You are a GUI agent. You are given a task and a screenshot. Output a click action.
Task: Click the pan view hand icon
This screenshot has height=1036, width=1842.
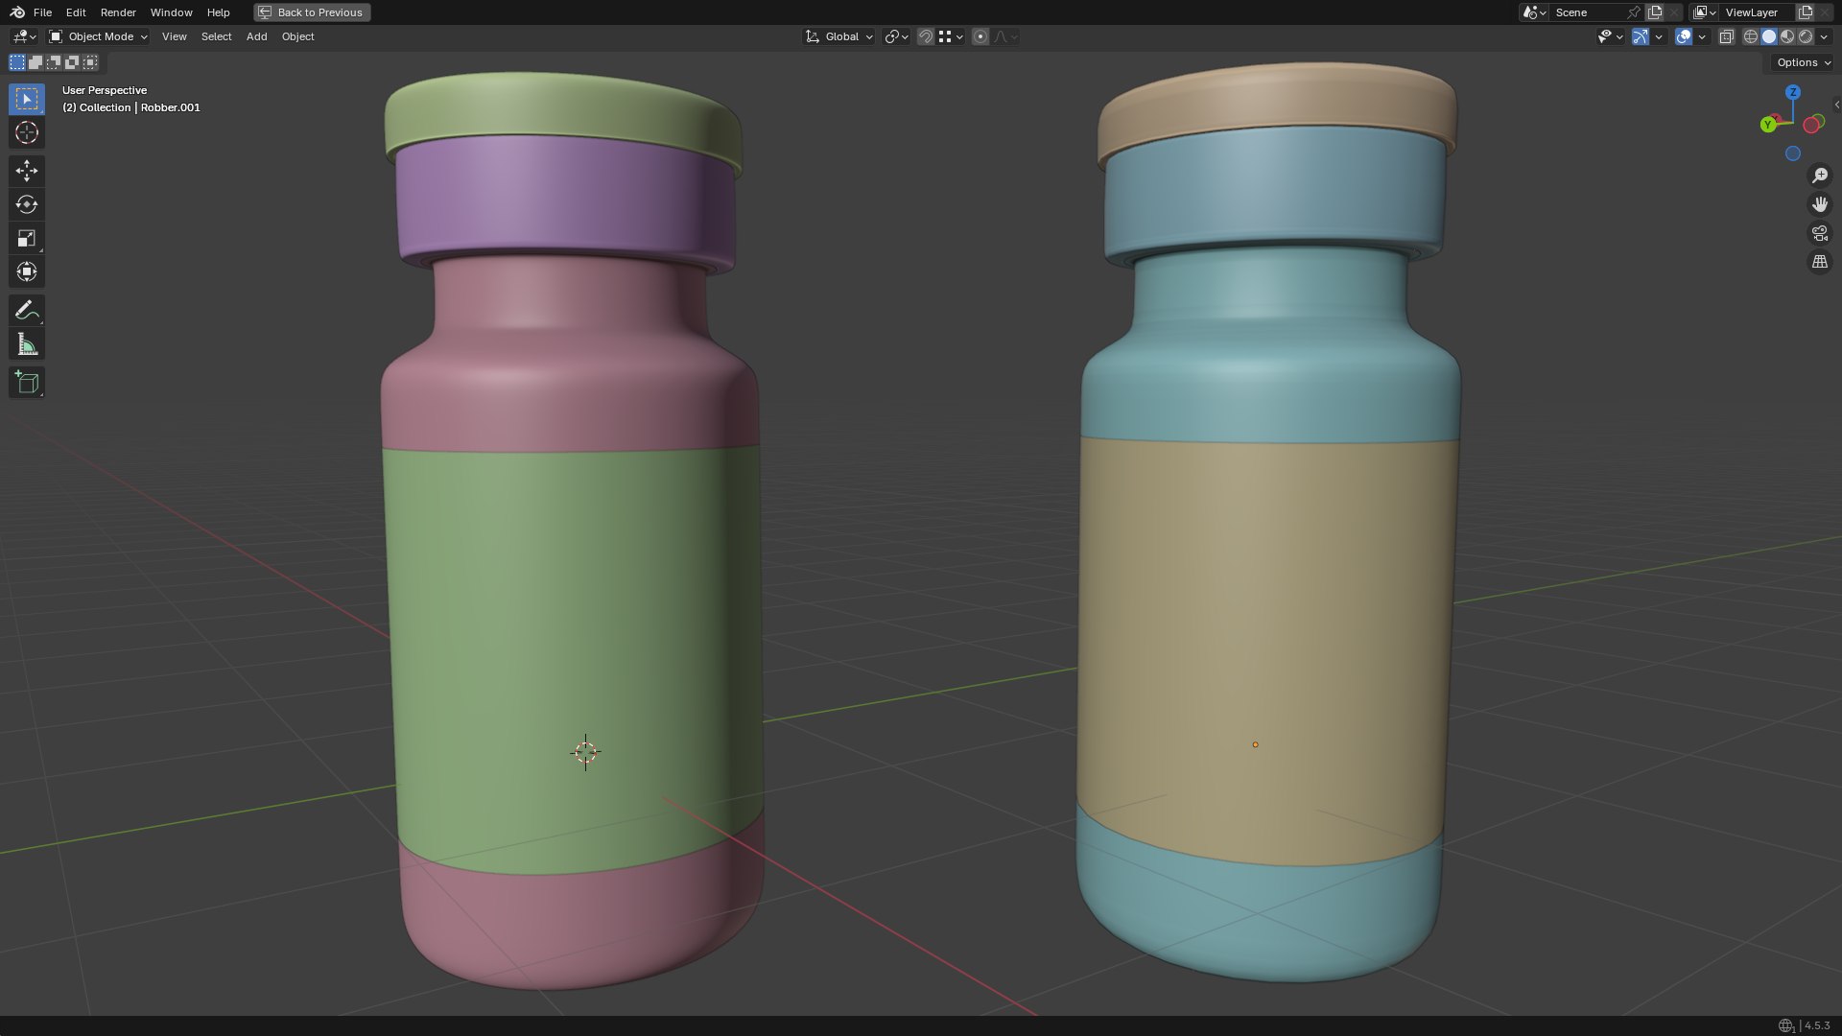click(x=1820, y=204)
